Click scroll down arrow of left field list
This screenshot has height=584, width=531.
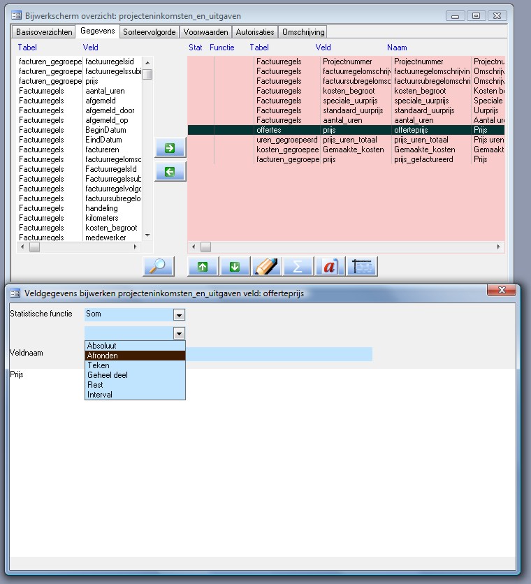[x=147, y=235]
